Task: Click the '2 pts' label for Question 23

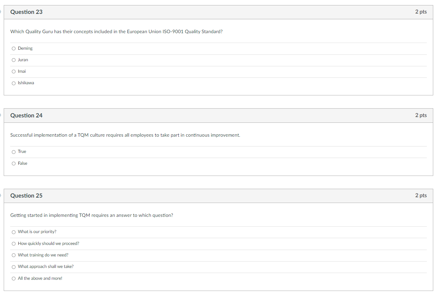Action: pos(421,12)
